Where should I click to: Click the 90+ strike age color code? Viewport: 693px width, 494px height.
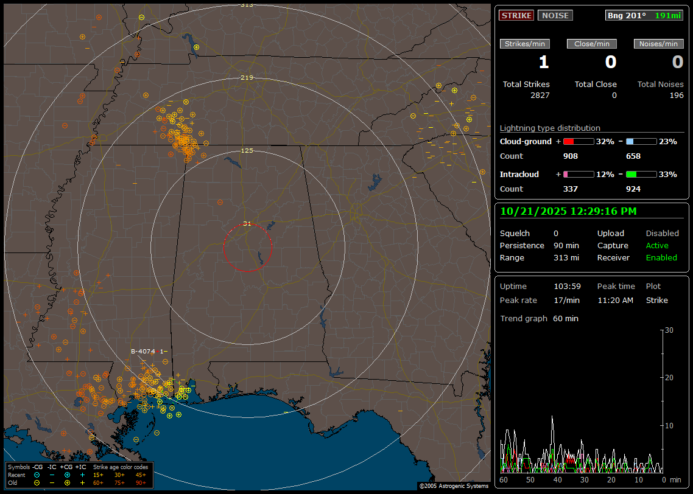click(141, 482)
